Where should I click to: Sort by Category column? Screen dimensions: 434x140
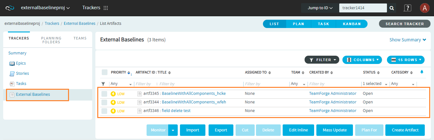click(412, 73)
